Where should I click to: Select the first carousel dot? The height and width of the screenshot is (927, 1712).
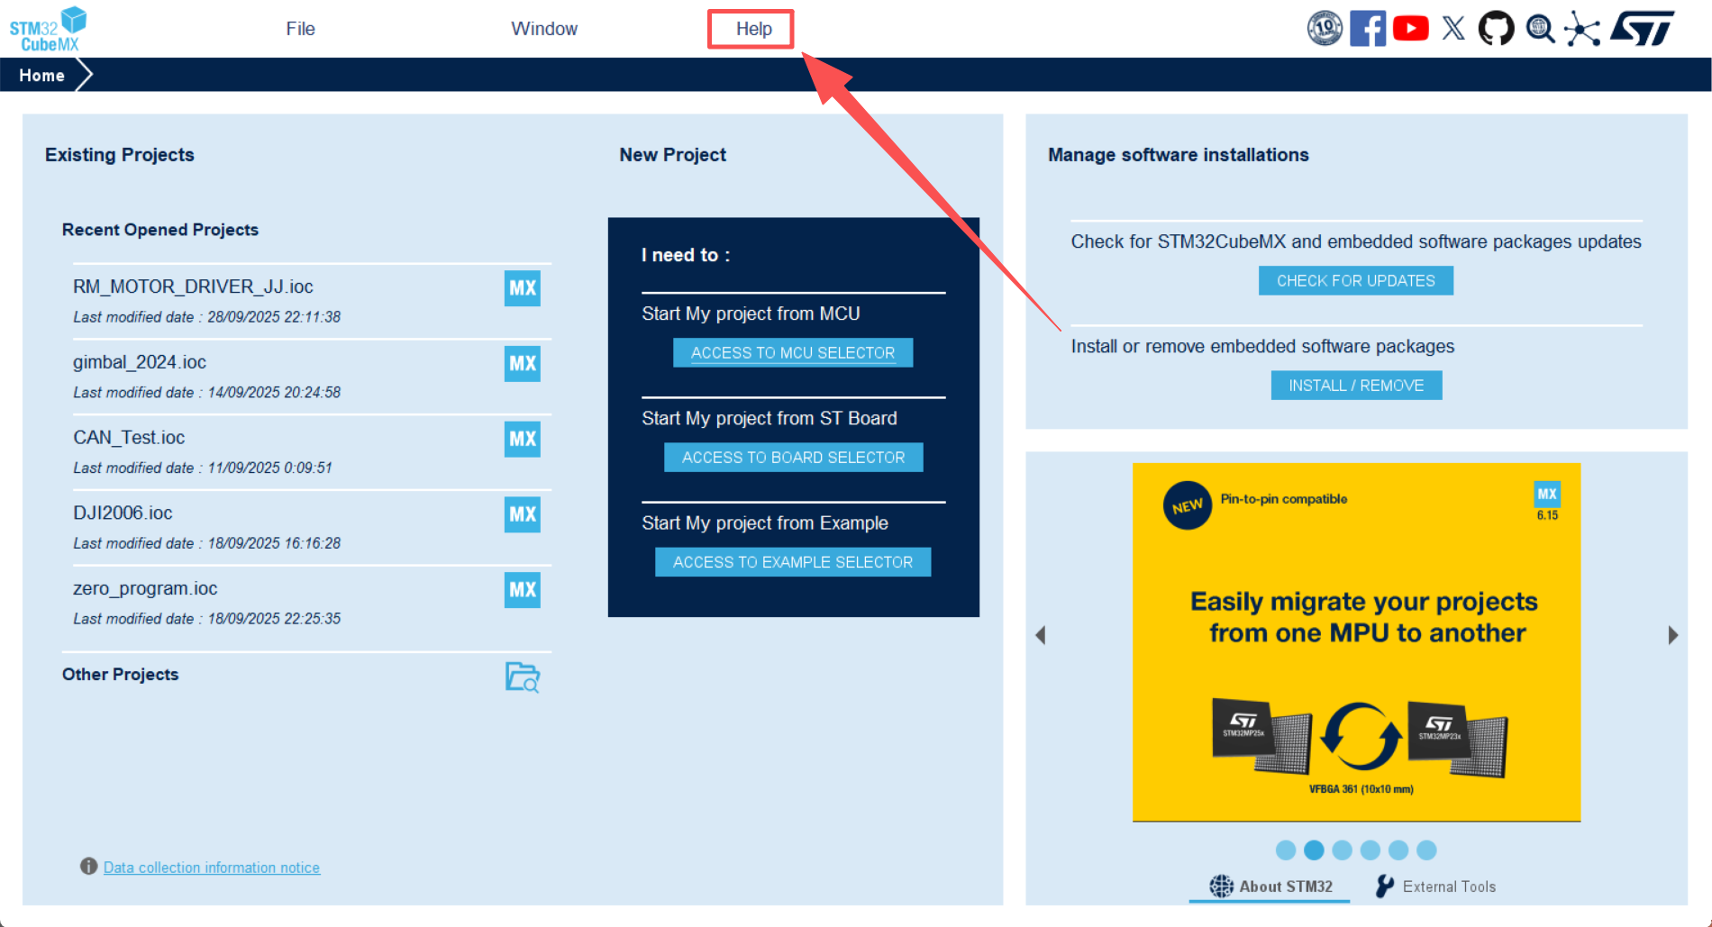(1286, 850)
